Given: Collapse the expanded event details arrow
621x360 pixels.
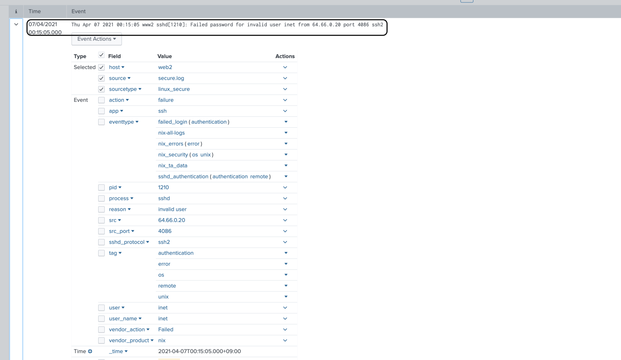Looking at the screenshot, I should click(x=16, y=24).
